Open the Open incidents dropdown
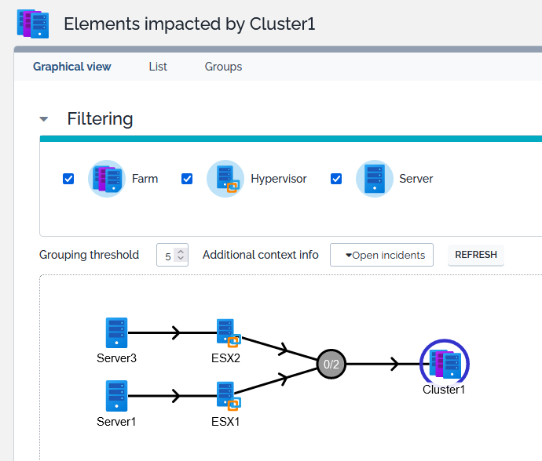 point(382,255)
